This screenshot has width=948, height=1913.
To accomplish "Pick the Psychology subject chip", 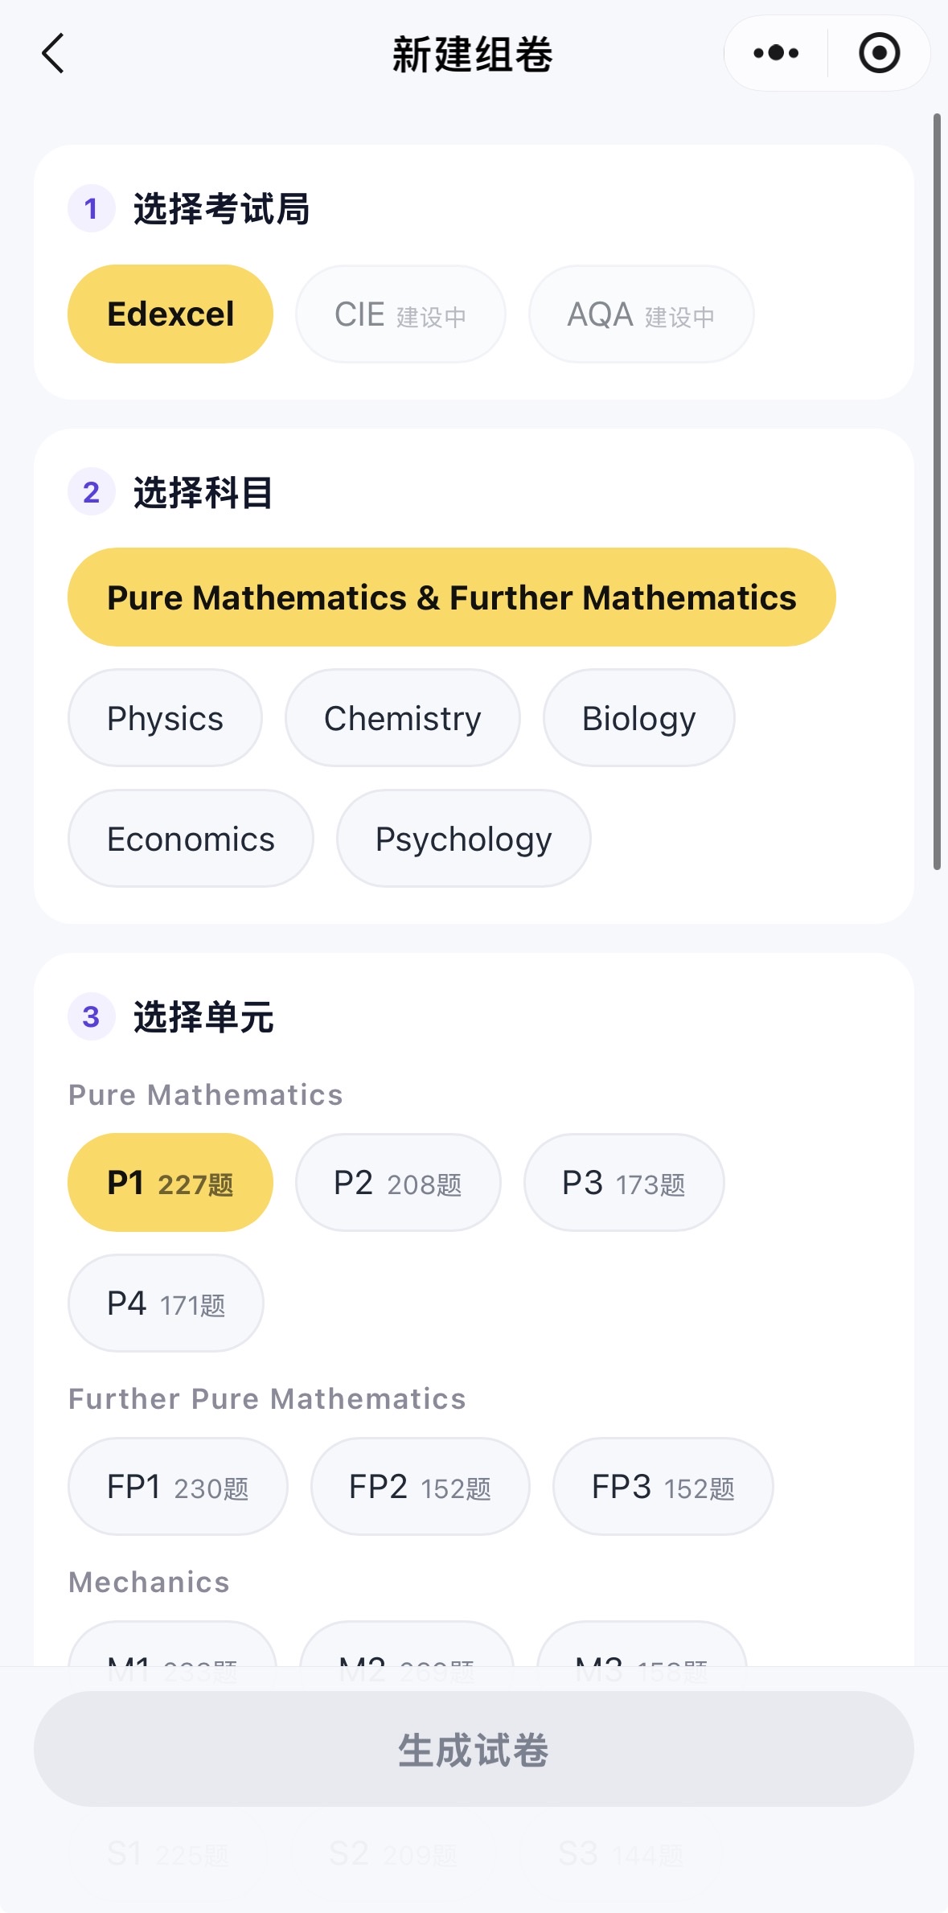I will tap(464, 839).
